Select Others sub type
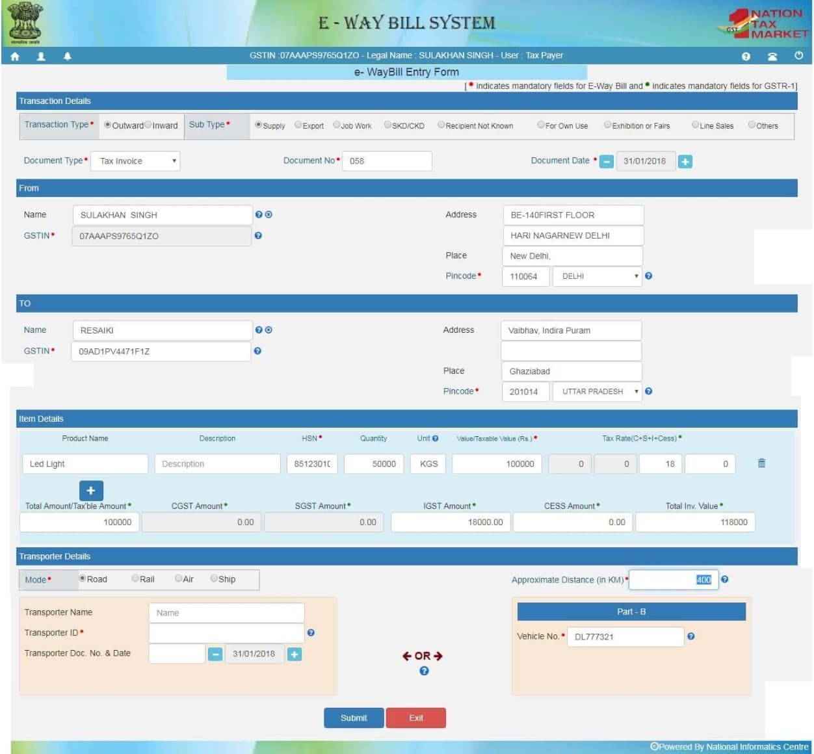The width and height of the screenshot is (814, 754). click(752, 125)
